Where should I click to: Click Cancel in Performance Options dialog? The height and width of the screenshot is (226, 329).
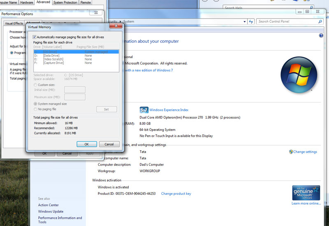pyautogui.click(x=67, y=154)
